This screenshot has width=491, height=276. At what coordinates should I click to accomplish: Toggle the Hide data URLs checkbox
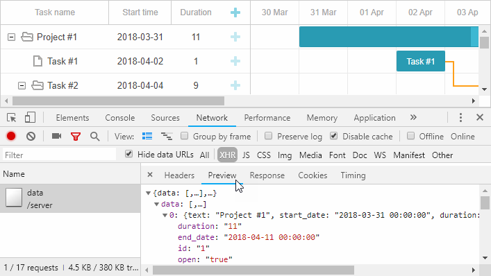click(128, 154)
